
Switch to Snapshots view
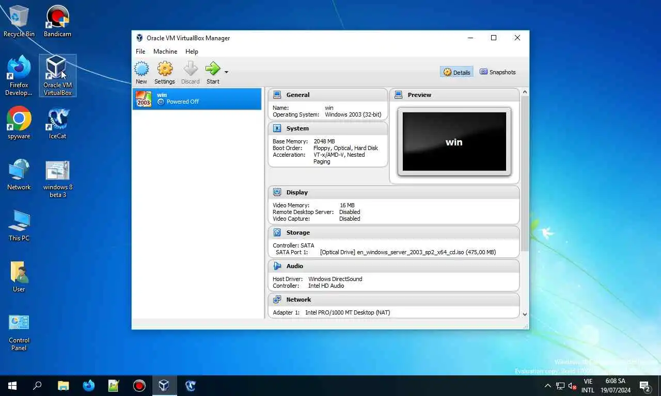pos(498,72)
